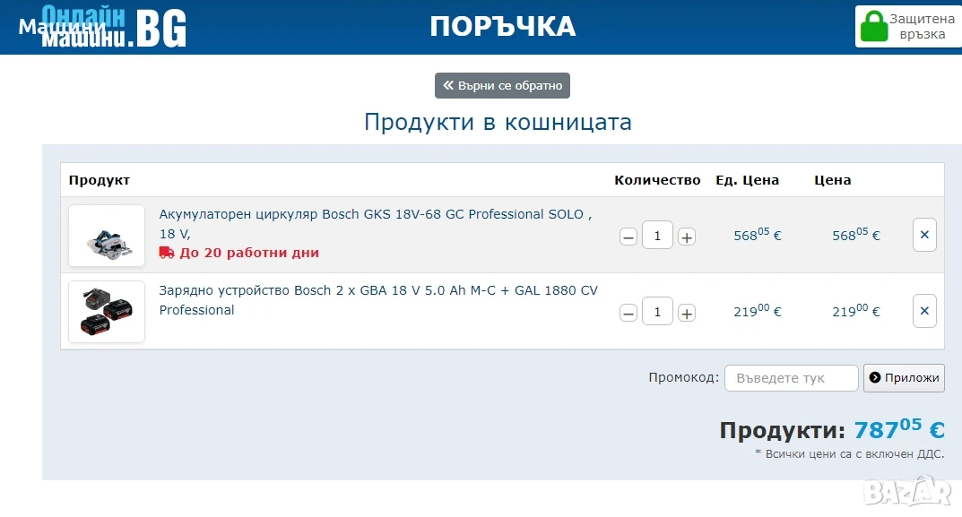Increase quantity of Bosch GKS 18V-68 circular saw

click(x=687, y=237)
